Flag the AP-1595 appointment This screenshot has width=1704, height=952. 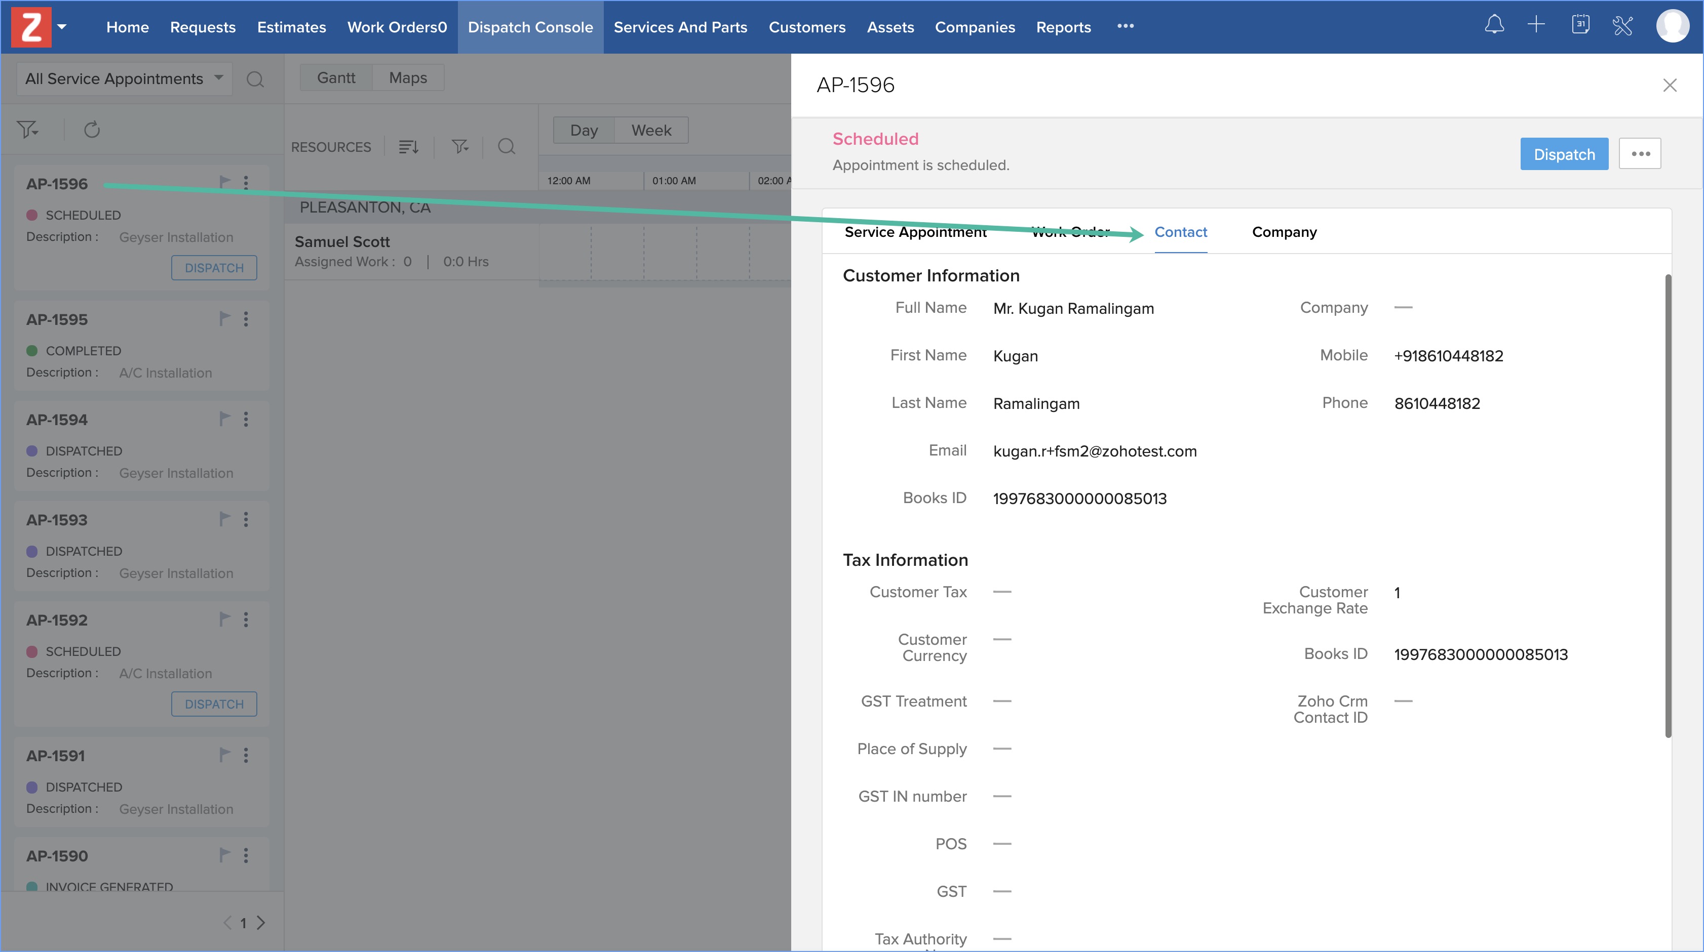225,319
